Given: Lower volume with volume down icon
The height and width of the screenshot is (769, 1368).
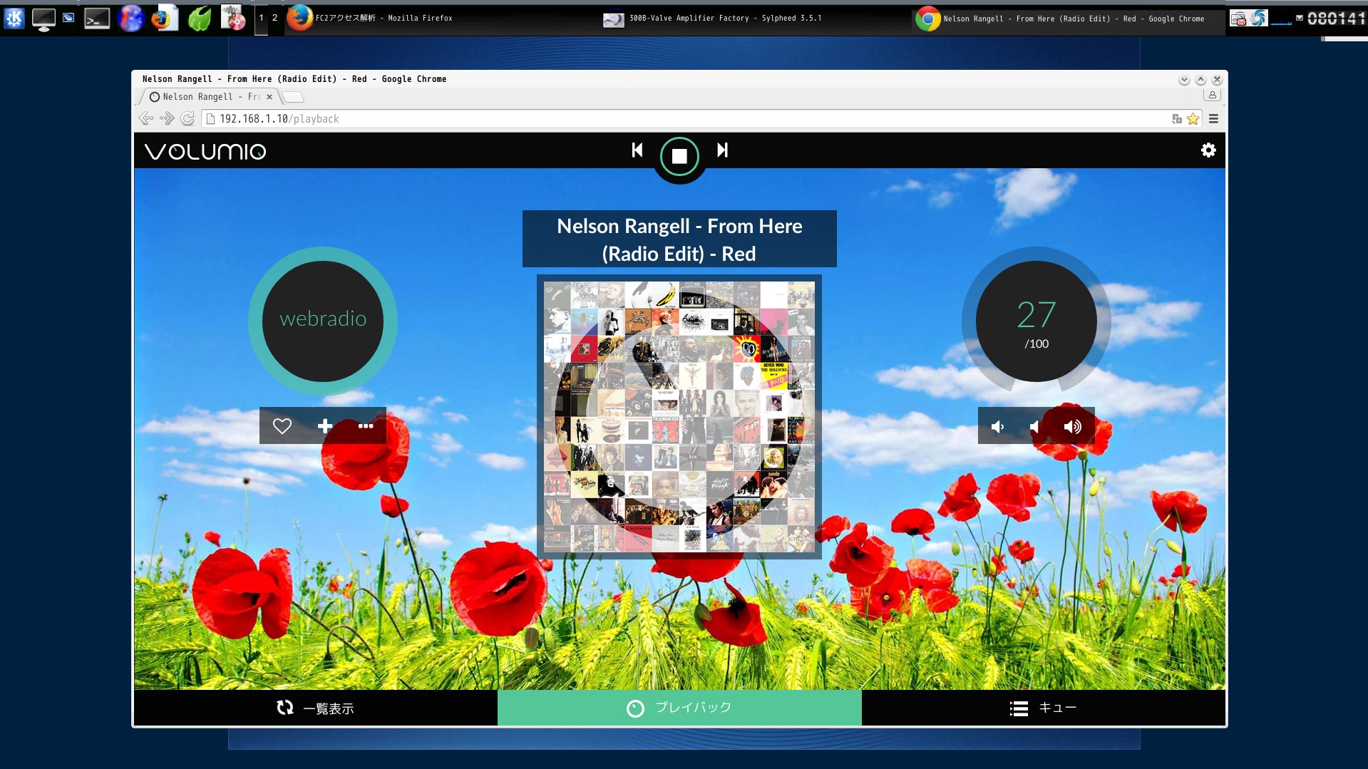Looking at the screenshot, I should (998, 427).
